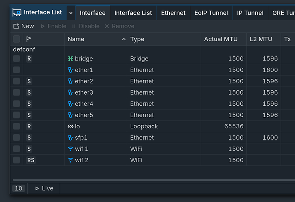This screenshot has height=202, width=295.
Task: Click L2 MTU 1600 in sfp1 row
Action: coord(270,138)
